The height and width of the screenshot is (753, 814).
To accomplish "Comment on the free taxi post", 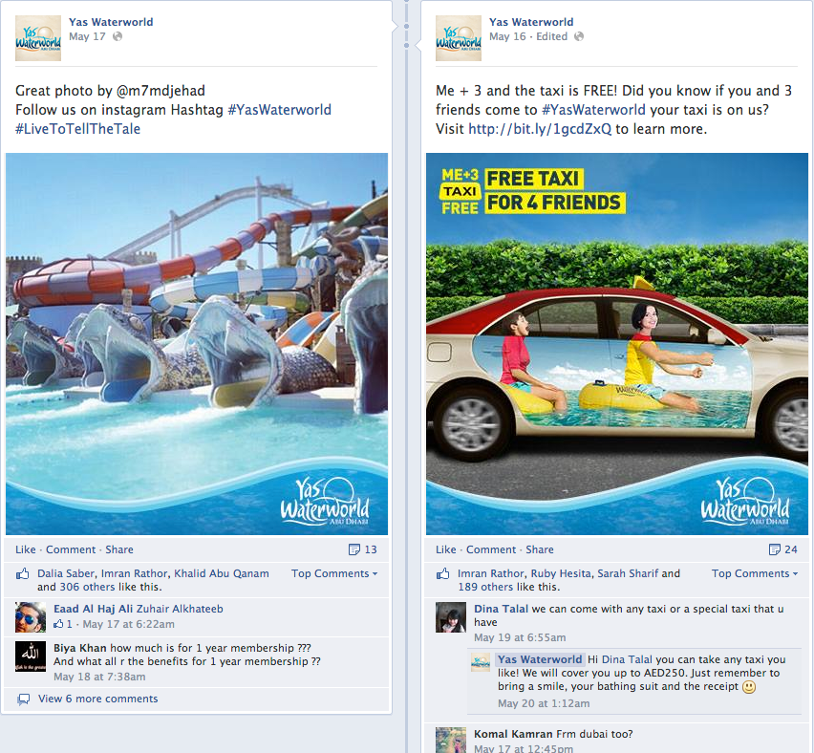I will 491,549.
